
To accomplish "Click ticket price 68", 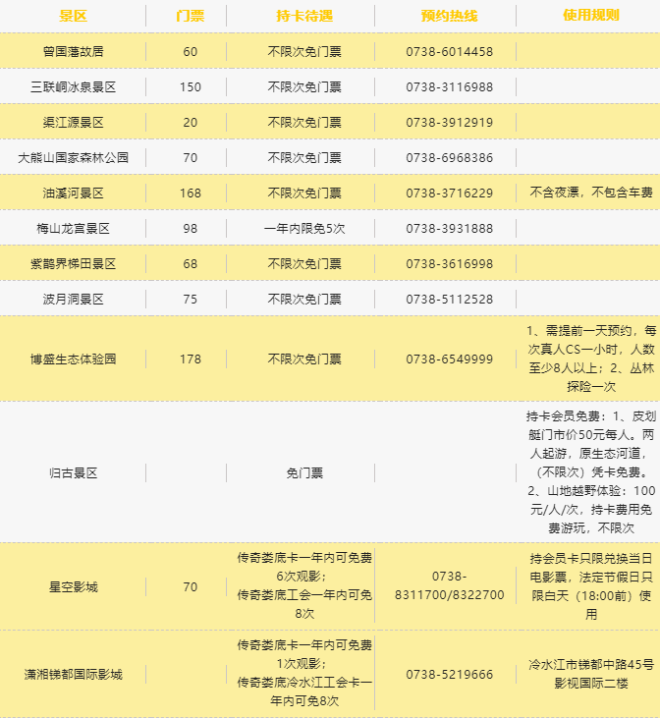I will pyautogui.click(x=191, y=264).
